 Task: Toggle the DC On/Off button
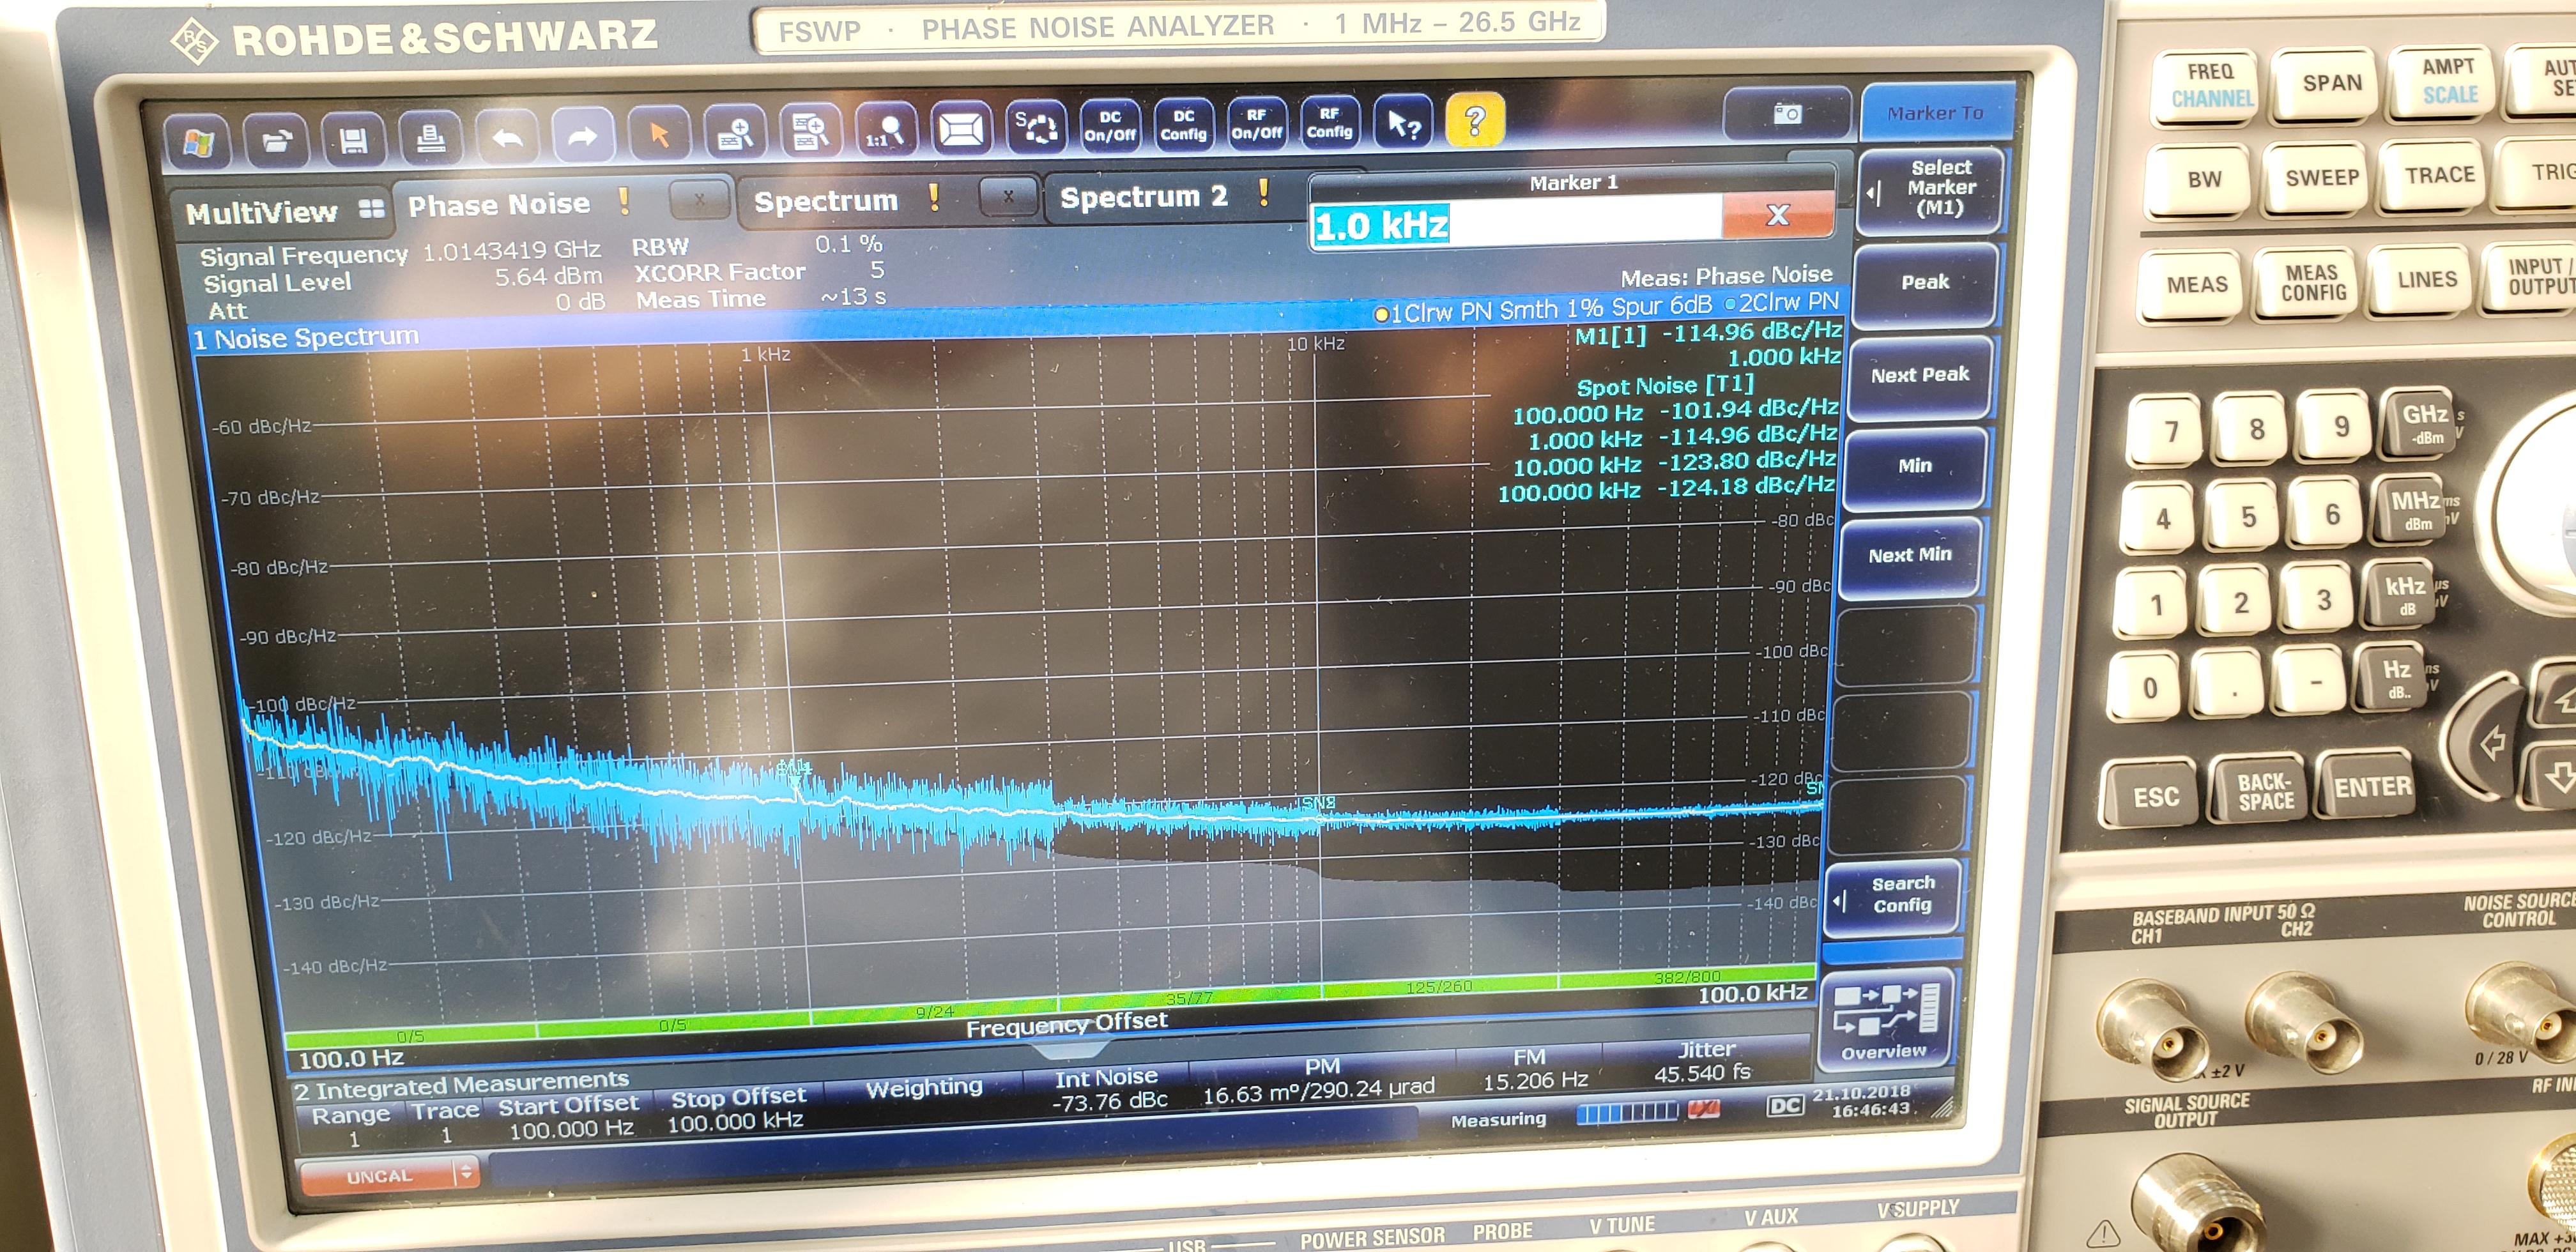pyautogui.click(x=1110, y=126)
